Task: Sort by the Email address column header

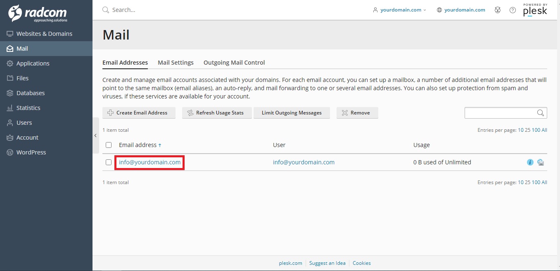Action: 138,145
